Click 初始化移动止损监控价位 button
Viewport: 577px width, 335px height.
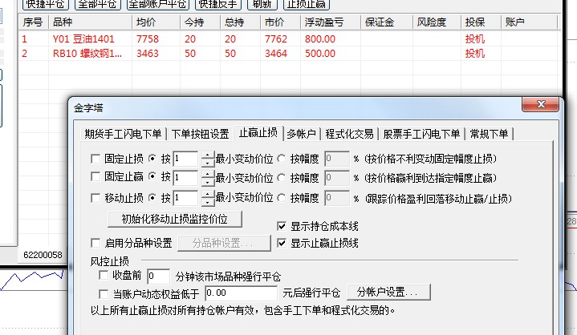(174, 219)
